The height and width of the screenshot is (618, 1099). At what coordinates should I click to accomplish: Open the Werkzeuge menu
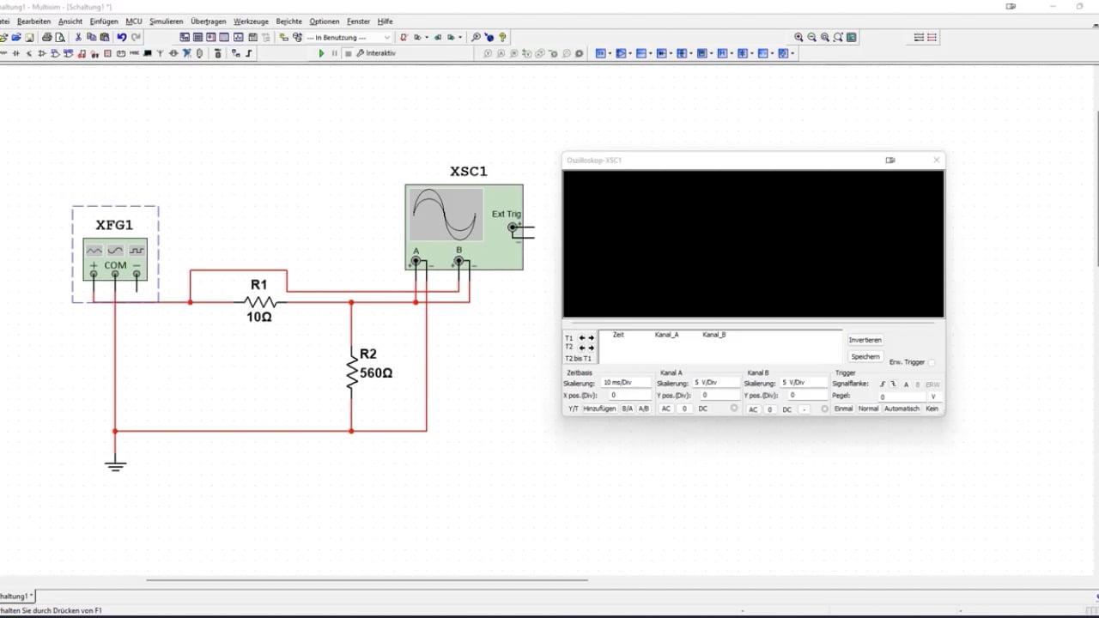pos(250,21)
